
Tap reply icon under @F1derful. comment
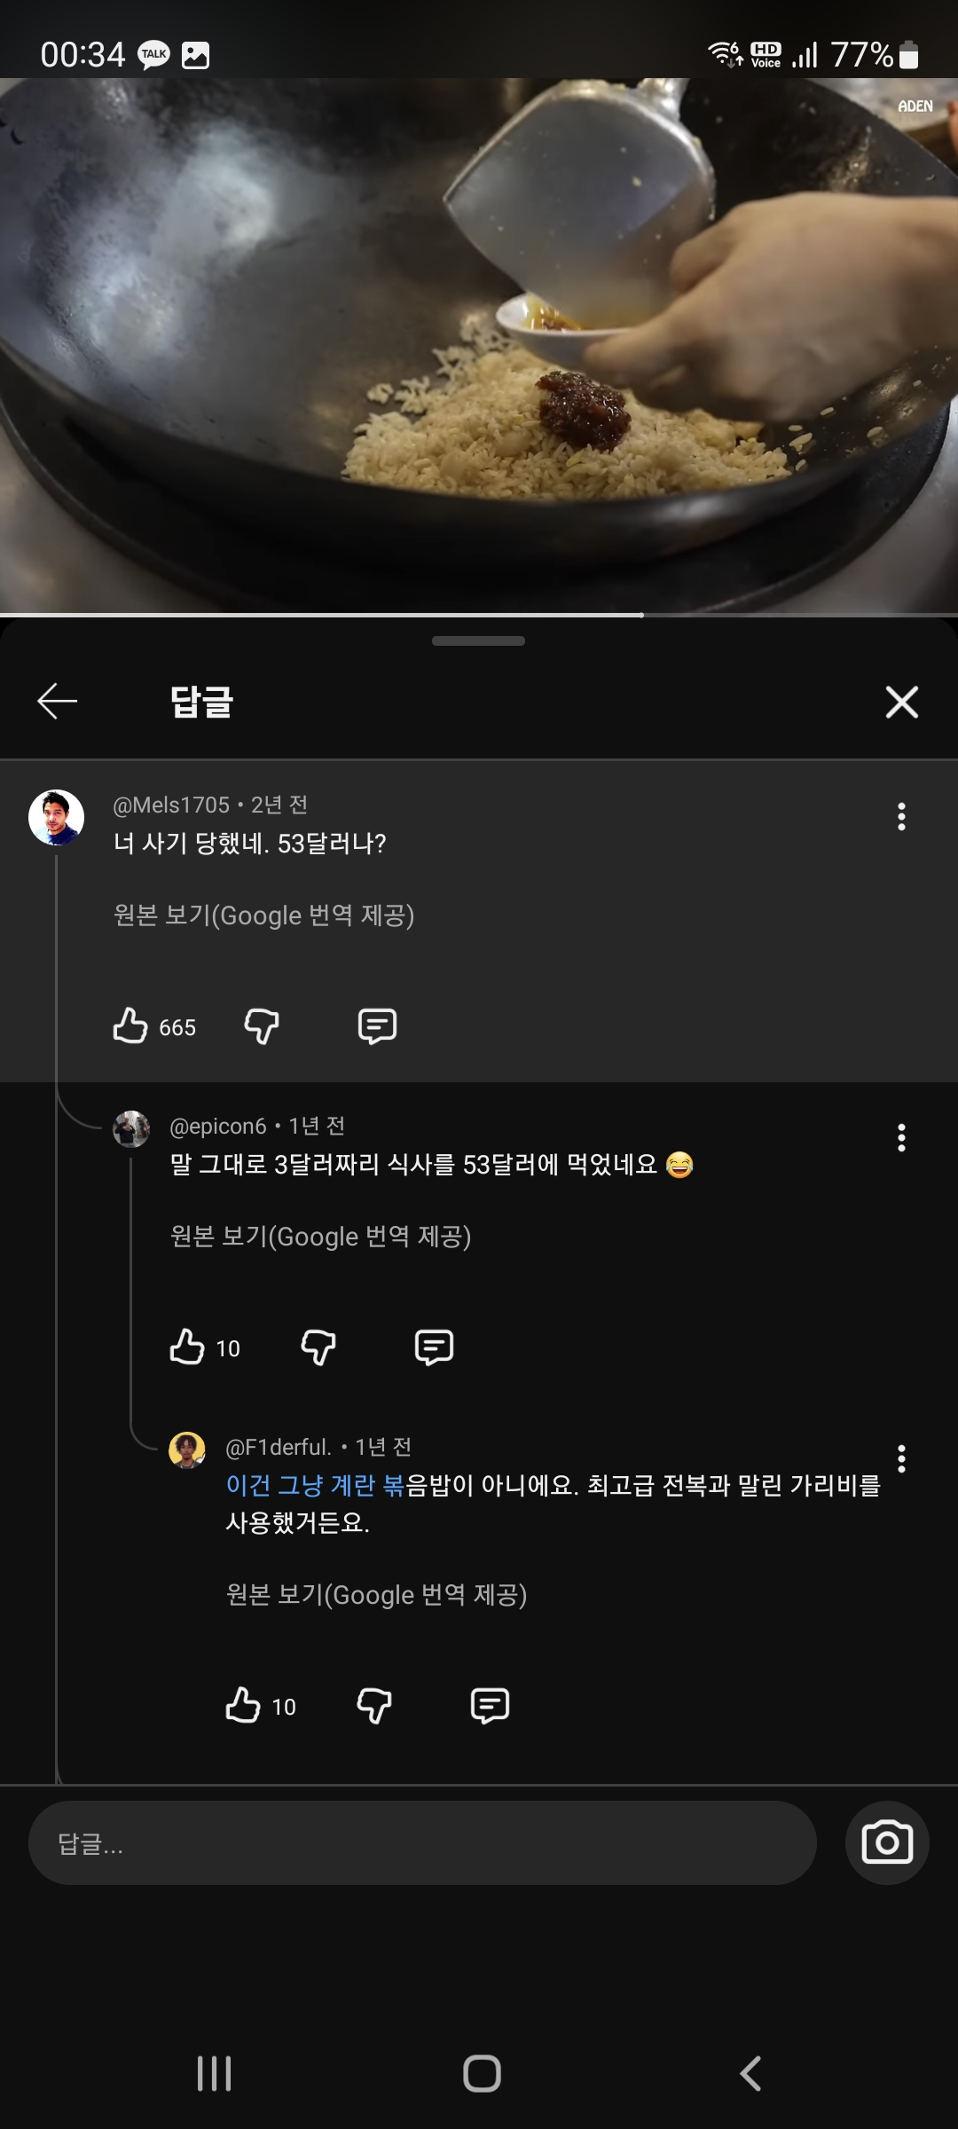(490, 1706)
